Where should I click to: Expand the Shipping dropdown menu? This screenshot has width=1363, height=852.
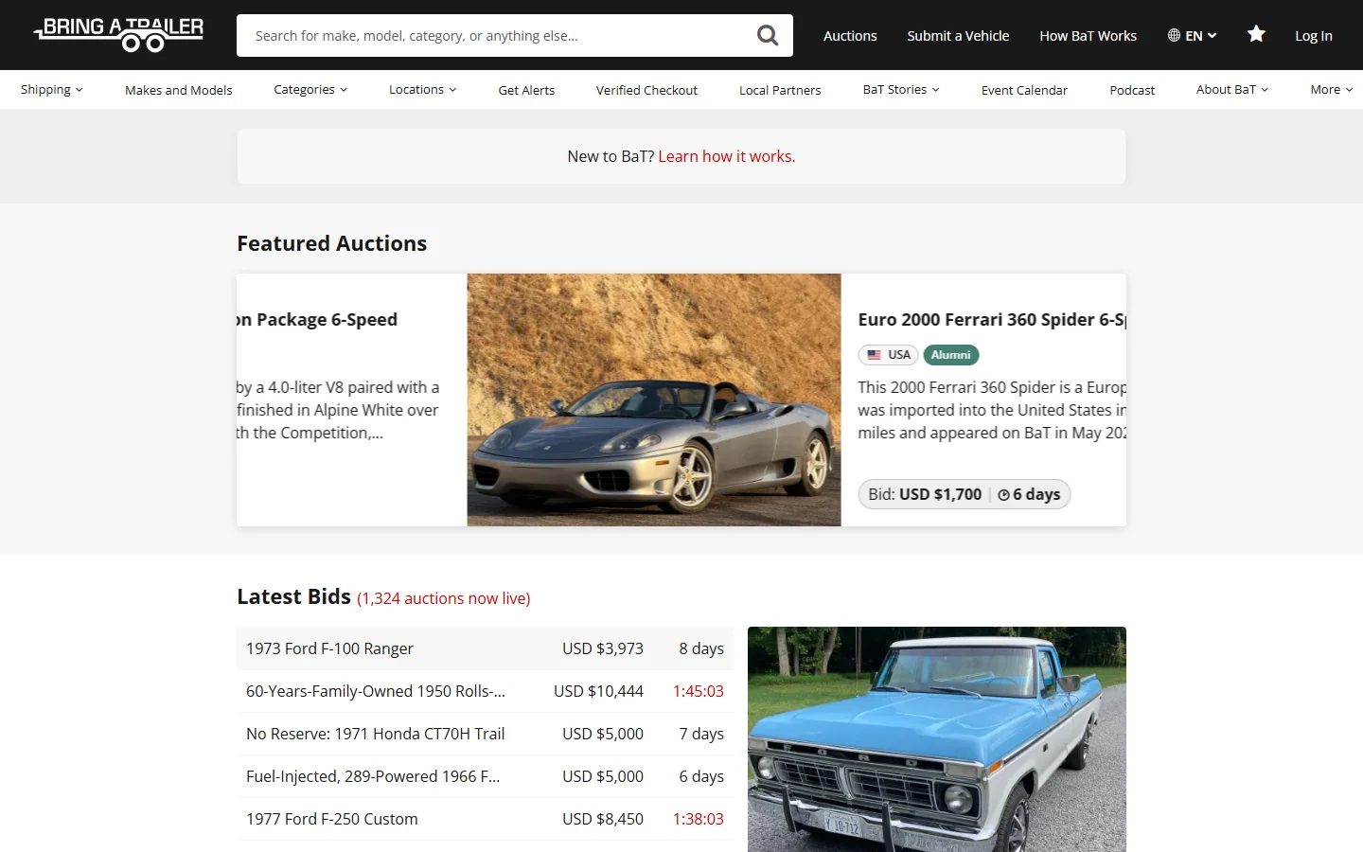(52, 90)
